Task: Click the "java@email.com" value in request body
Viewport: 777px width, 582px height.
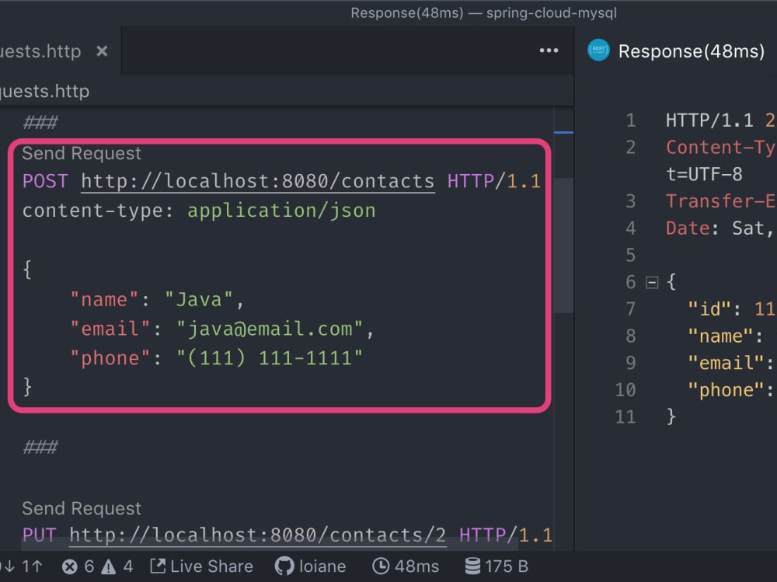Action: tap(270, 329)
